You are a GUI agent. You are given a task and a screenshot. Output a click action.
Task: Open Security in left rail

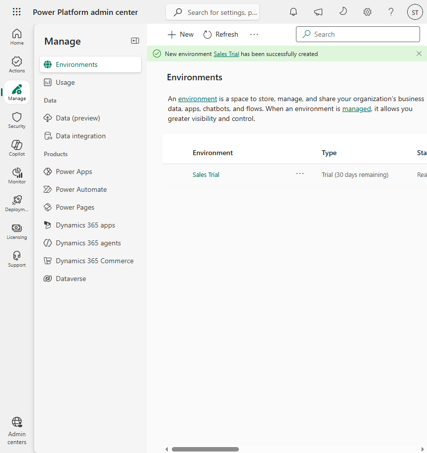click(17, 120)
